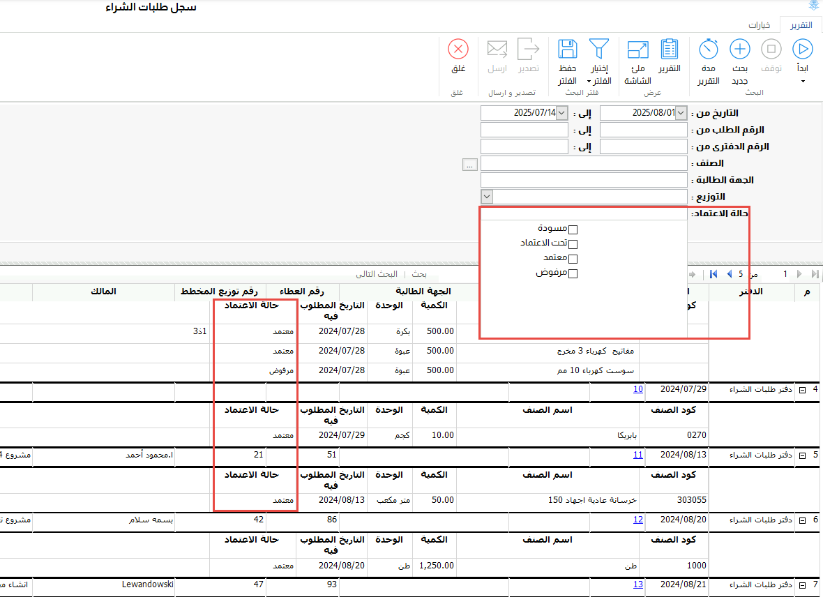
Task: Click the حالة الاعتماد input field
Action: coord(584,213)
